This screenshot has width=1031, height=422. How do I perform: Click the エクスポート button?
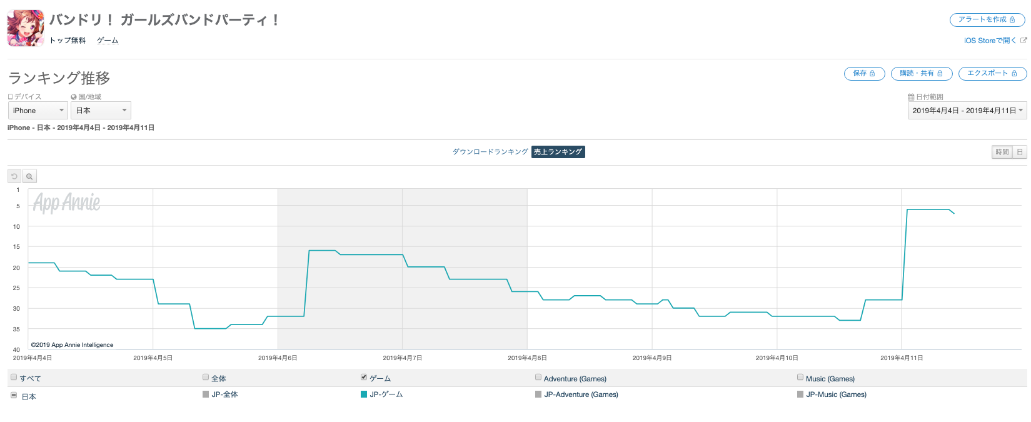tap(992, 74)
